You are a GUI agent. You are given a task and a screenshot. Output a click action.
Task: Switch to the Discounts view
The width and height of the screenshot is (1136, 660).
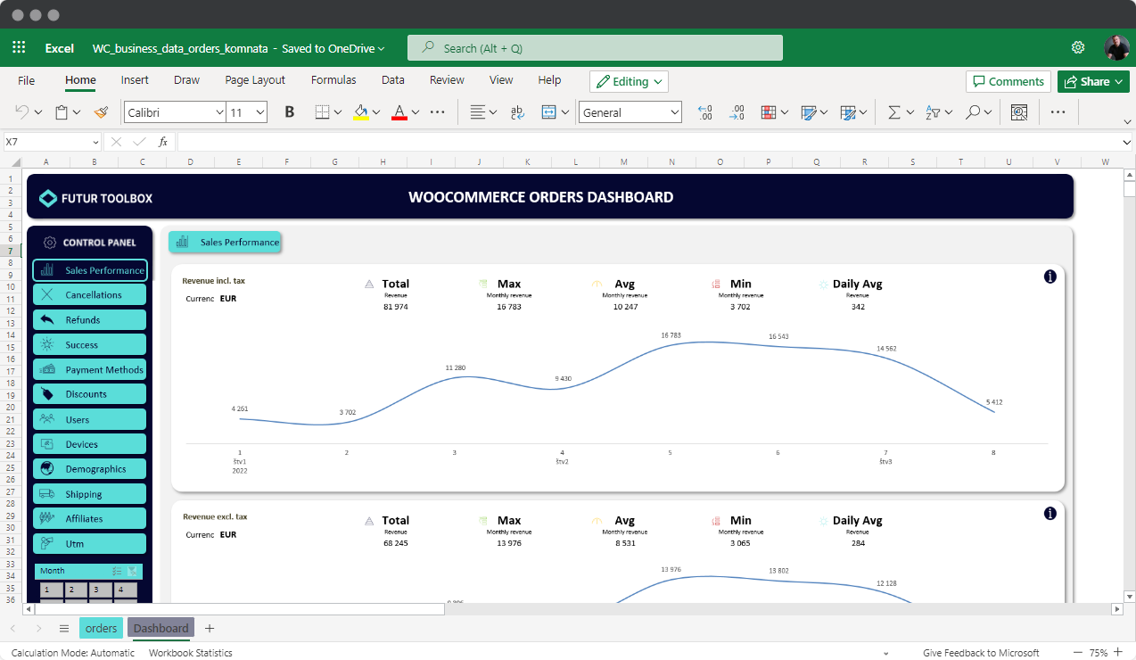[89, 393]
